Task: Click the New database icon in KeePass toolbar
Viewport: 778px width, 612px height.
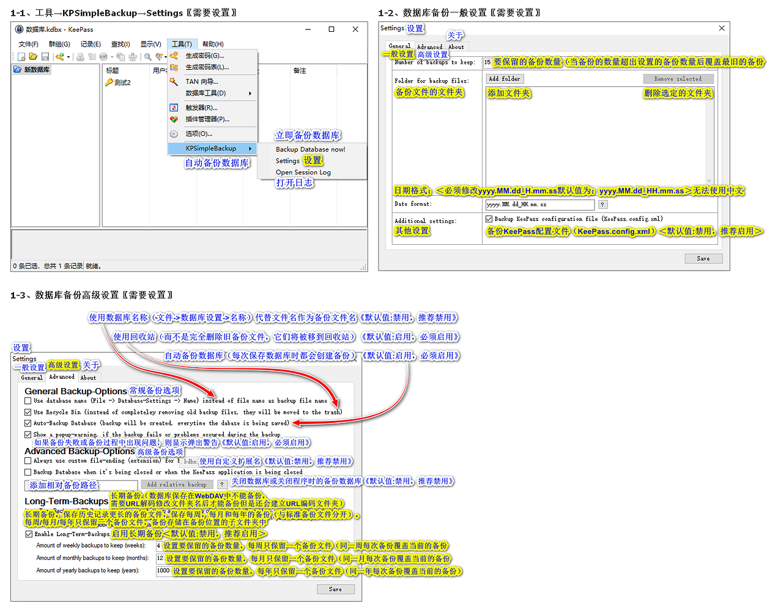Action: (21, 57)
